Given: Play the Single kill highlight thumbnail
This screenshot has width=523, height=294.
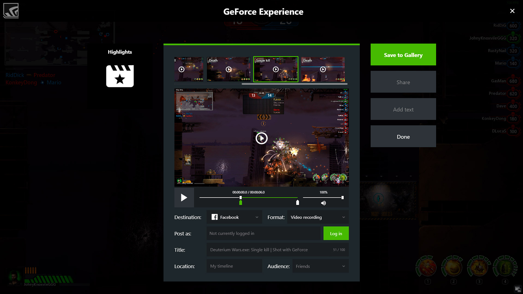Looking at the screenshot, I should [x=276, y=70].
